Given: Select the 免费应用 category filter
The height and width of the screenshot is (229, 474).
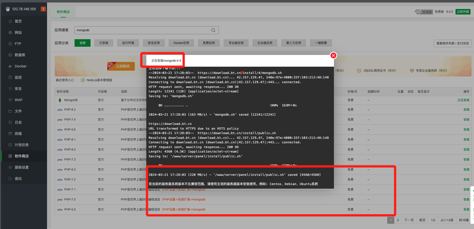Looking at the screenshot, I should (x=209, y=43).
